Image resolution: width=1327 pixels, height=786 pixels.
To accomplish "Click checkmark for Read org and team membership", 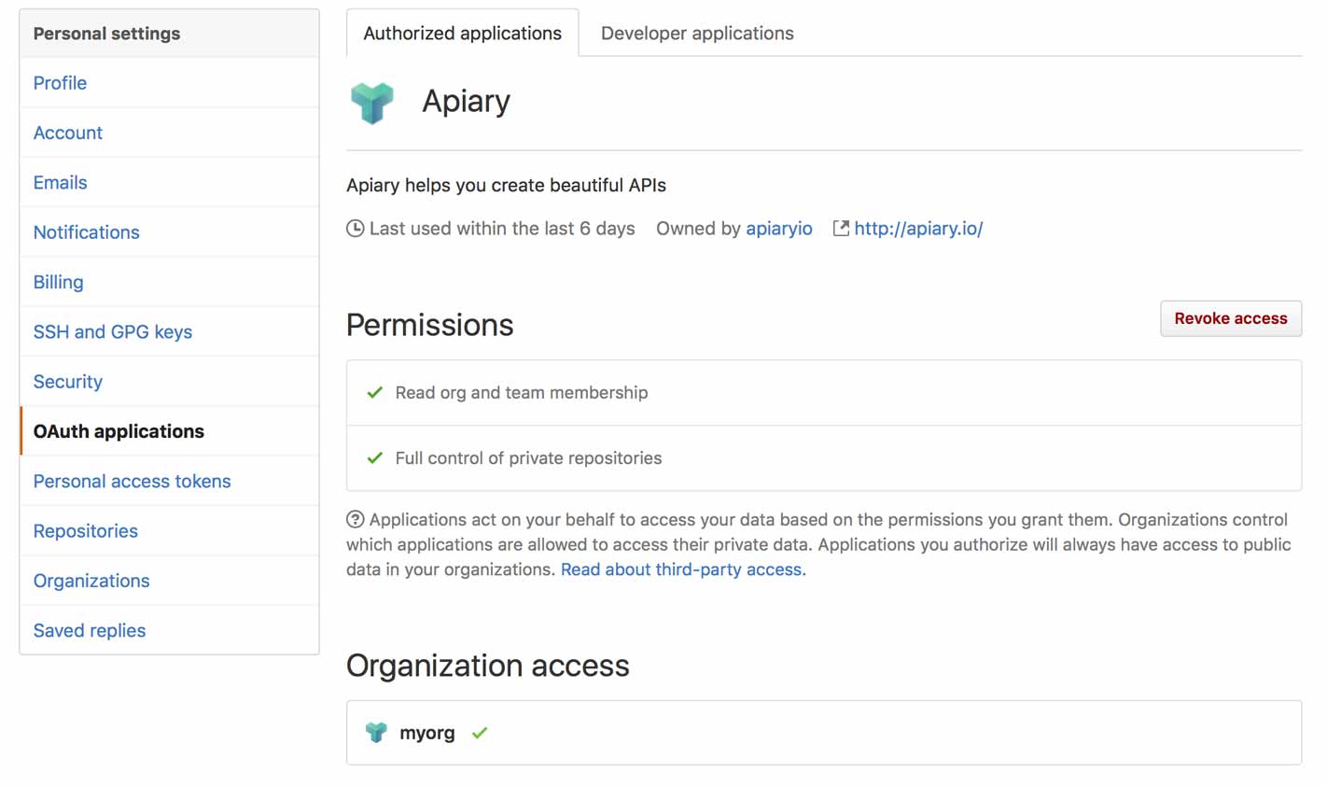I will point(375,392).
